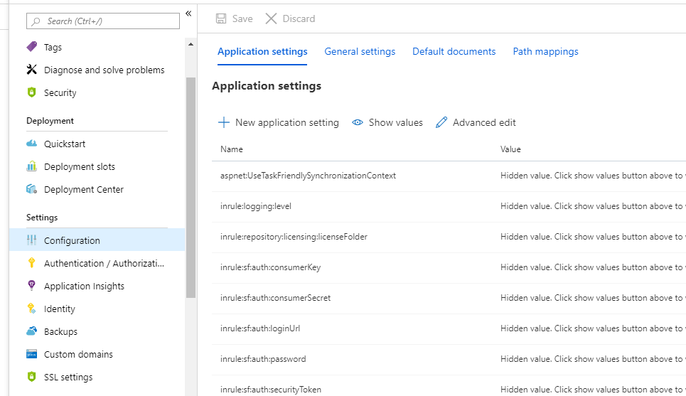This screenshot has height=396, width=686.
Task: Click the Advanced edit label
Action: pyautogui.click(x=484, y=122)
